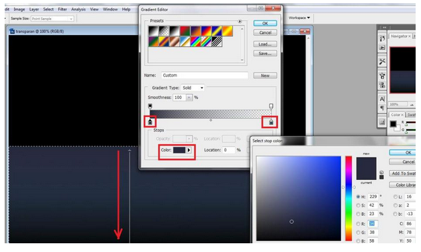The image size is (421, 252).
Task: Open the History panel icon in dock
Action: [382, 39]
